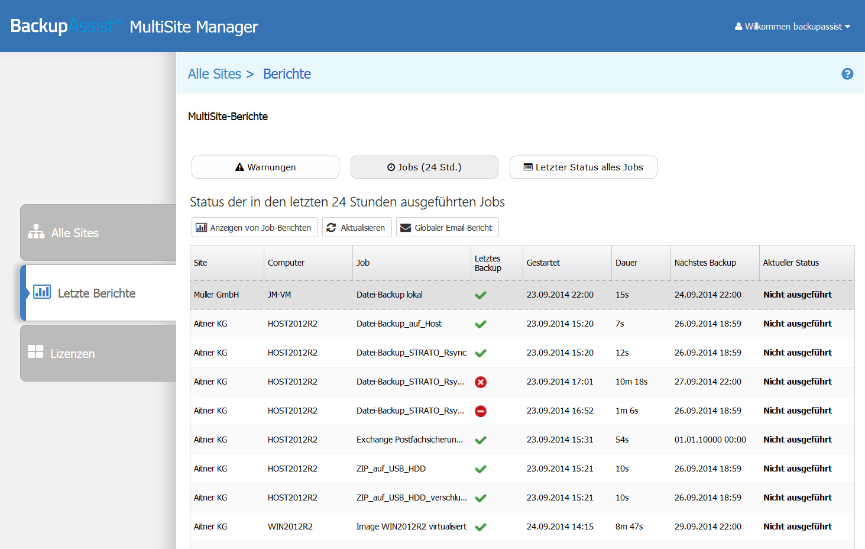
Task: Open the Alle Sites sidebar item
Action: (x=98, y=232)
